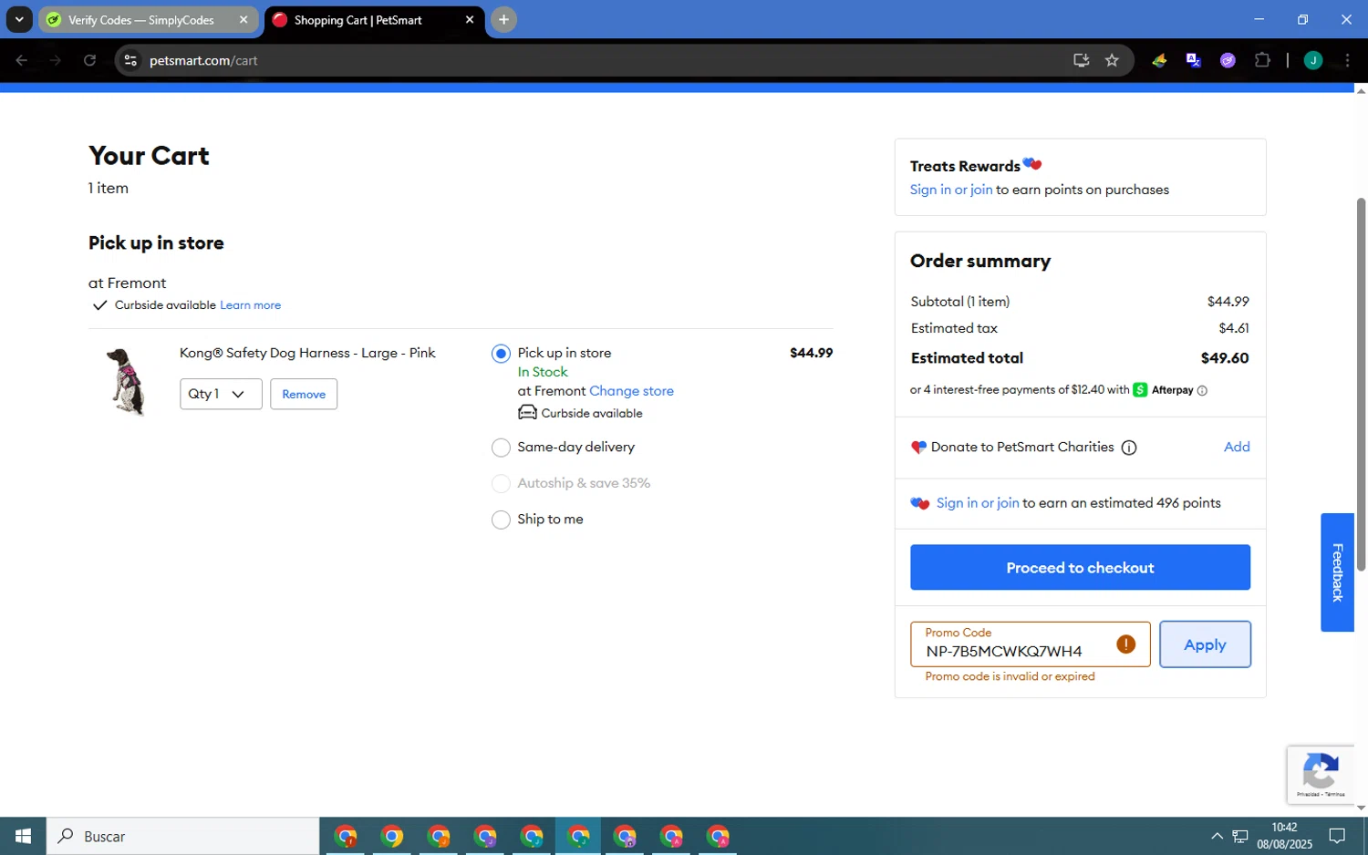Open Chrome three-dot menu
Image resolution: width=1368 pixels, height=855 pixels.
pos(1347,60)
